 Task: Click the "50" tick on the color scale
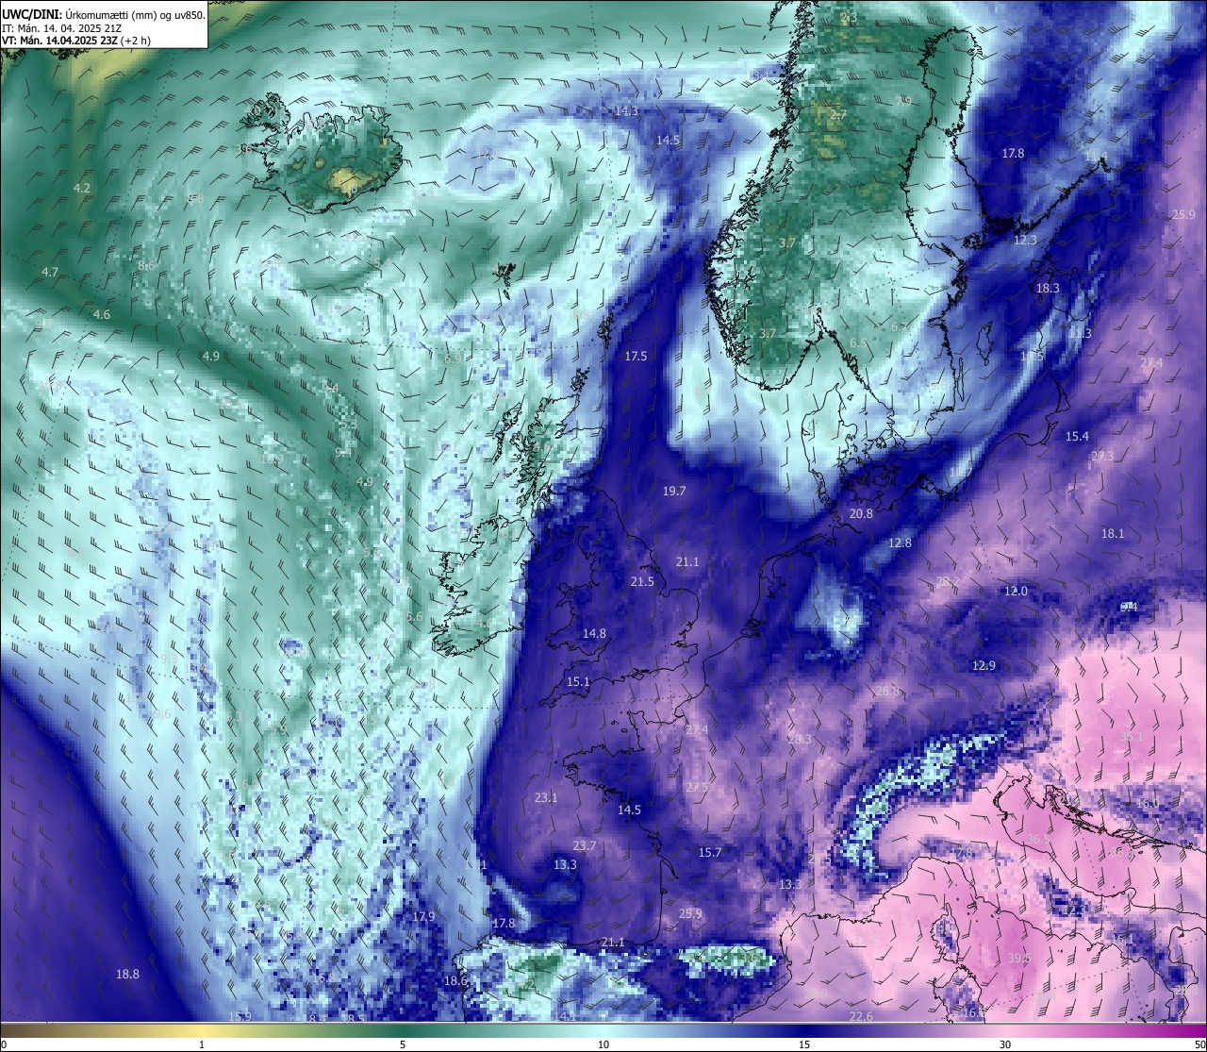pyautogui.click(x=1199, y=1044)
